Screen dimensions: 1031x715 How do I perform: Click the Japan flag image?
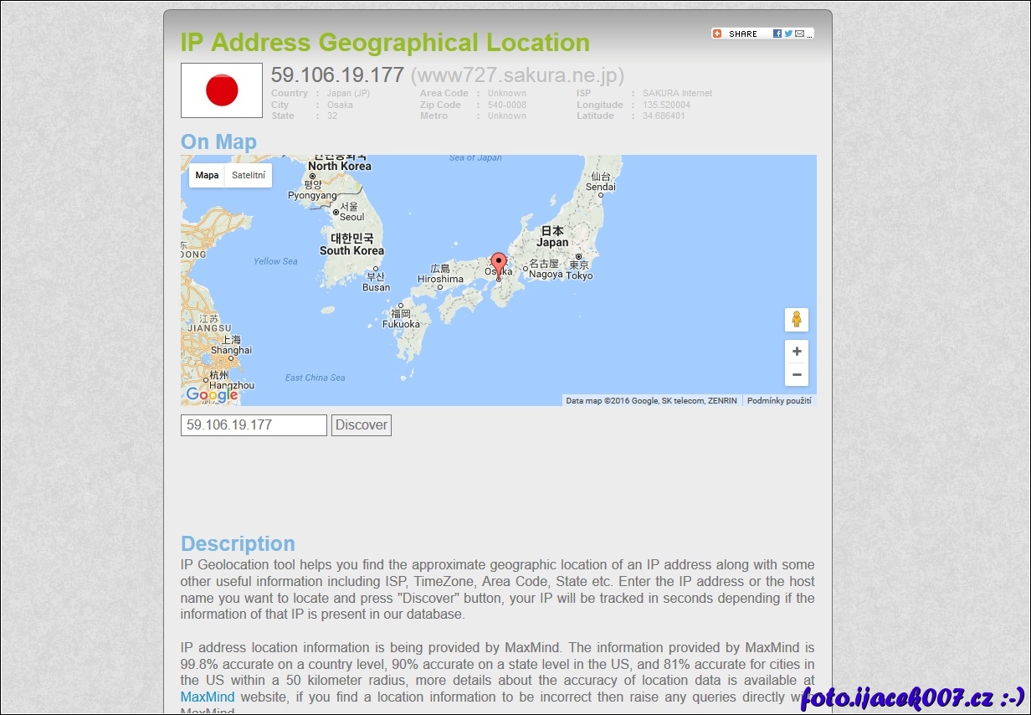pos(222,90)
